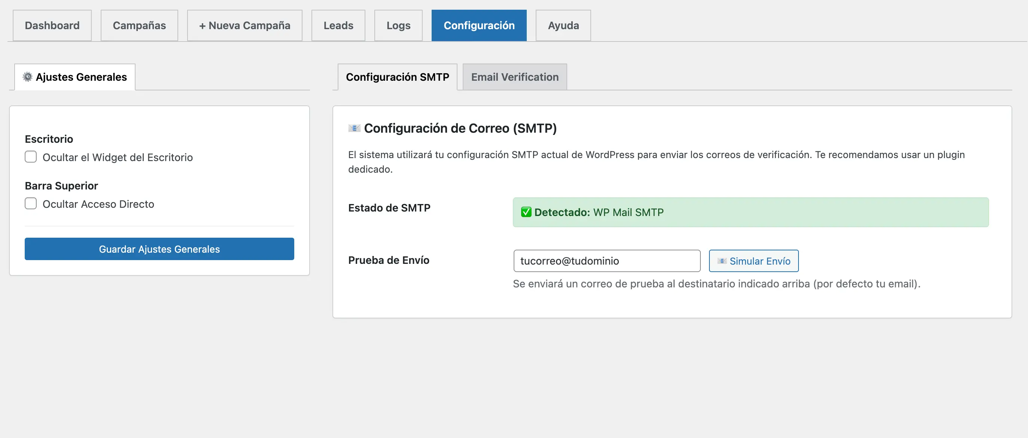Image resolution: width=1028 pixels, height=438 pixels.
Task: Click the email icon beside Configuración de Correo heading
Action: coord(355,128)
